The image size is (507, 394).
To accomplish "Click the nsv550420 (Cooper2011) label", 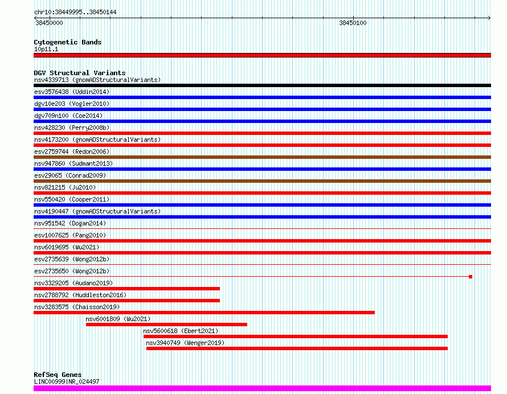I will coord(72,199).
